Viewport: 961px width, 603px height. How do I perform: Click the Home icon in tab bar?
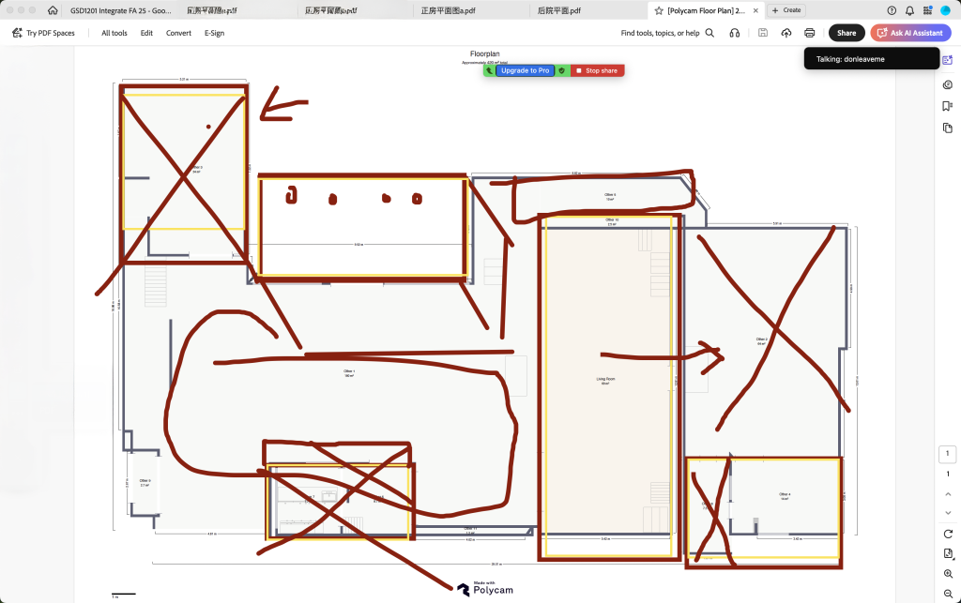pyautogui.click(x=53, y=10)
